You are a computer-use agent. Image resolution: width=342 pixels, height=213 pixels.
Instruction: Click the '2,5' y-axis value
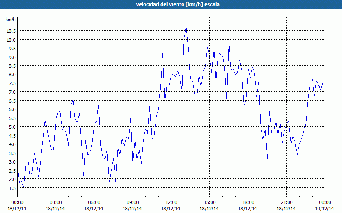pyautogui.click(x=12, y=170)
